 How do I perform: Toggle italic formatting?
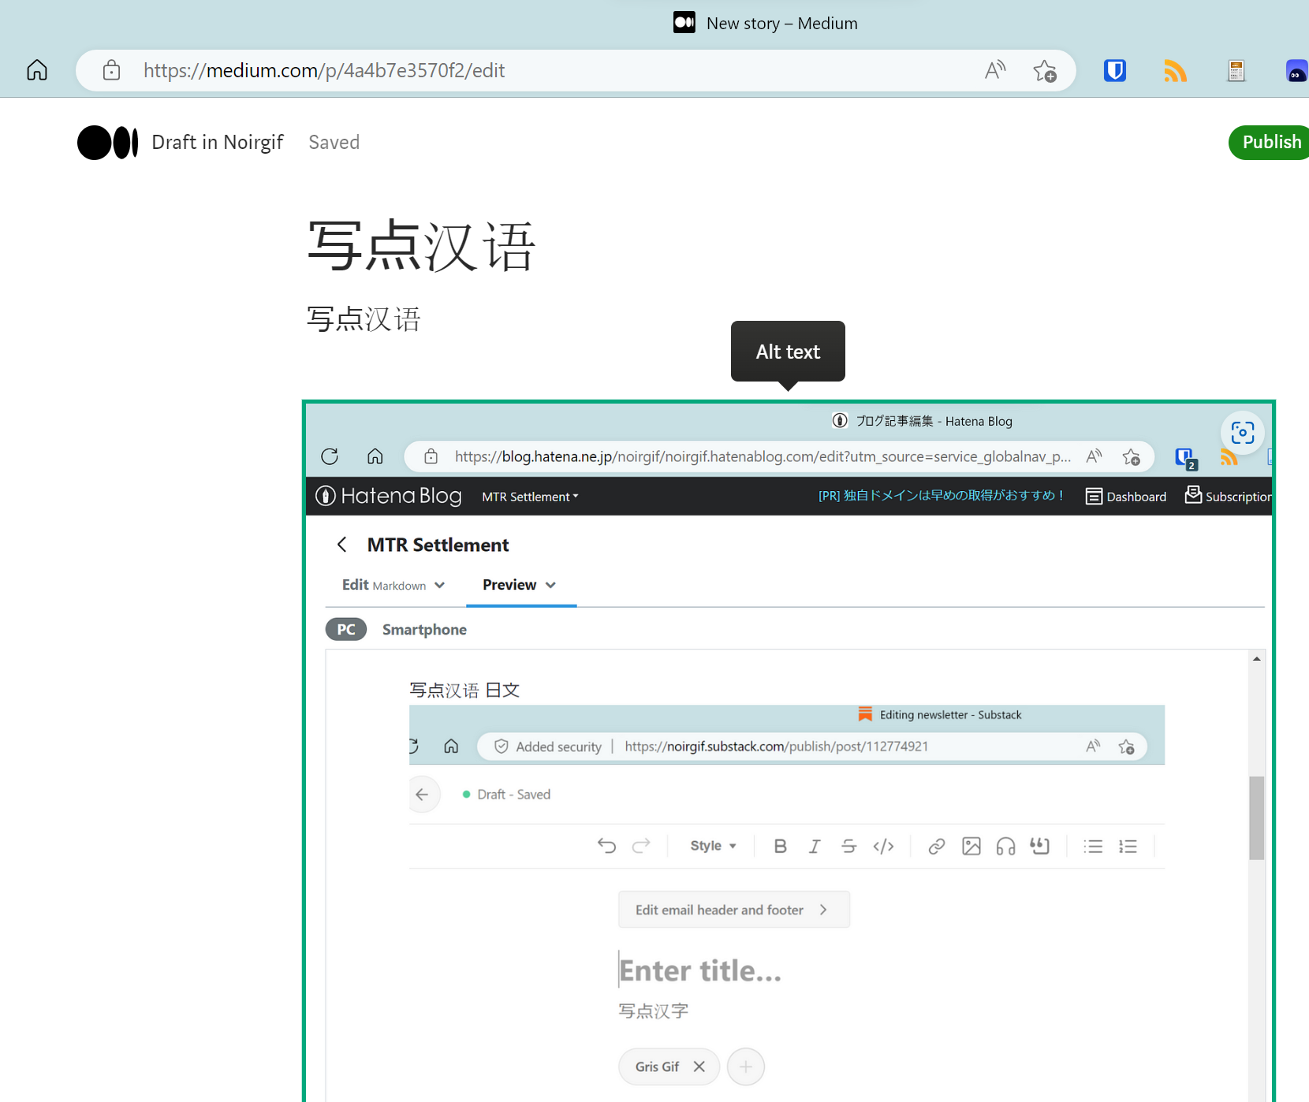pyautogui.click(x=815, y=846)
